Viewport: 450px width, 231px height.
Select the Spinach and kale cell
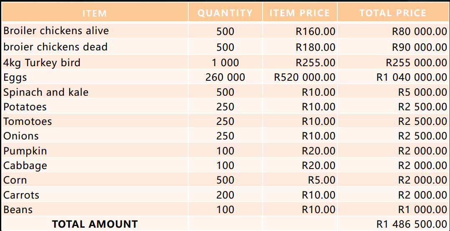[x=46, y=92]
